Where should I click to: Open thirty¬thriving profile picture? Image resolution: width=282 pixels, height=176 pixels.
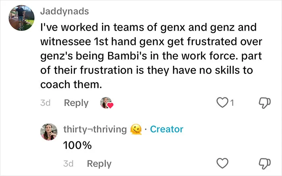[x=49, y=132]
